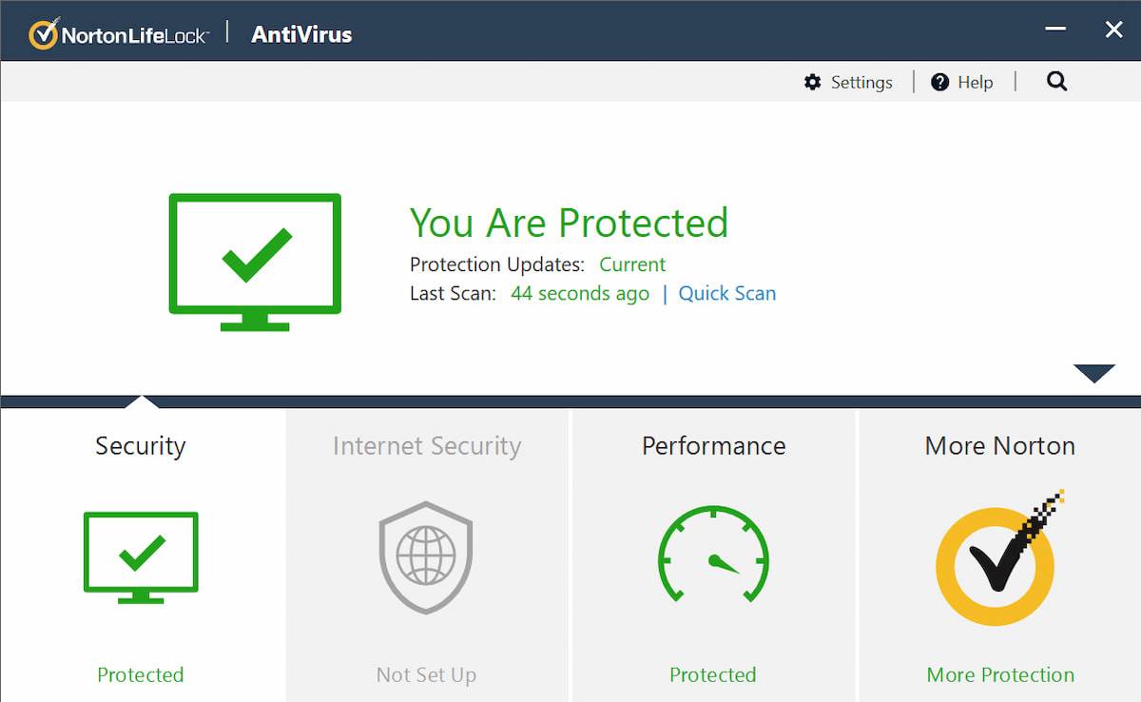
Task: Start a Quick Scan
Action: (727, 294)
